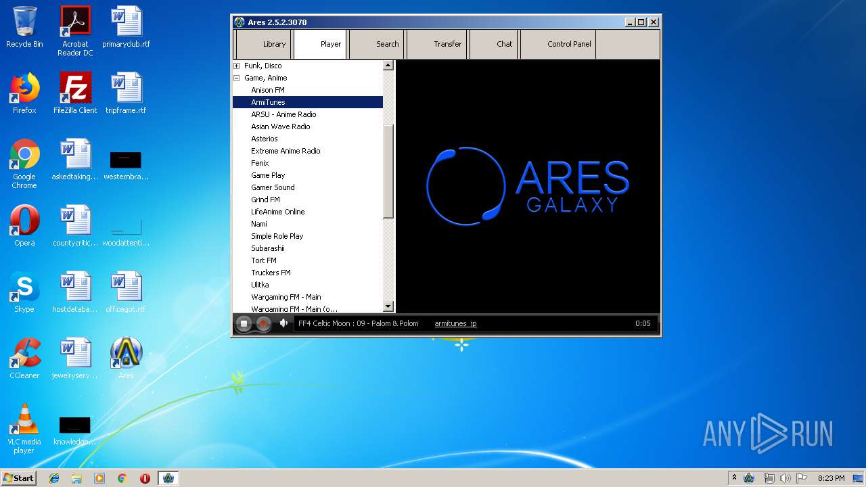The image size is (866, 487).
Task: Switch to the Library tab
Action: point(263,44)
